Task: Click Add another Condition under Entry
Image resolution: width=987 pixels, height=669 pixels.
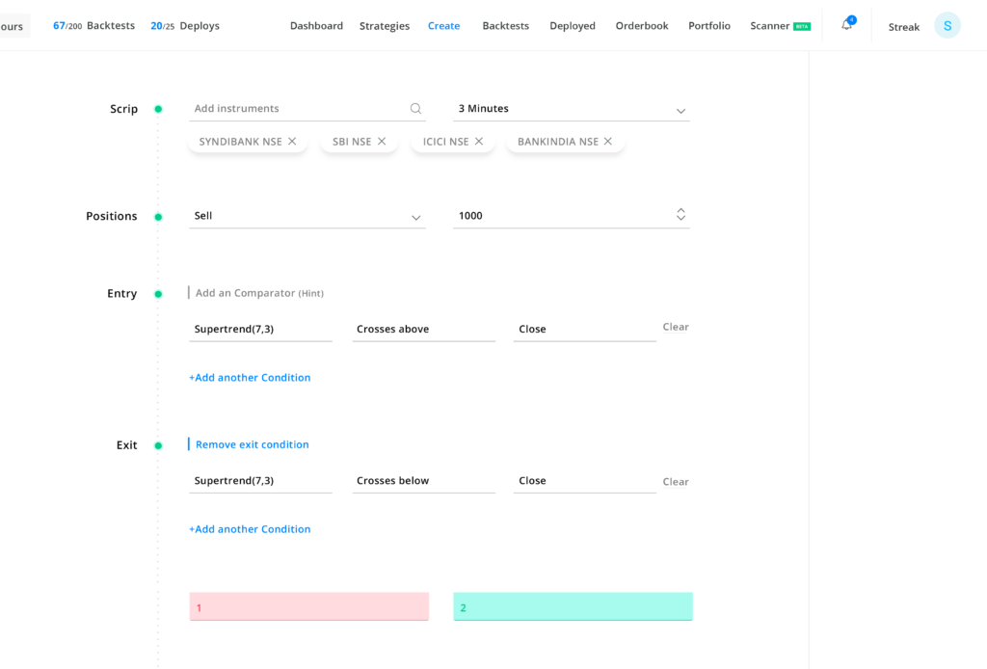Action: click(x=250, y=378)
